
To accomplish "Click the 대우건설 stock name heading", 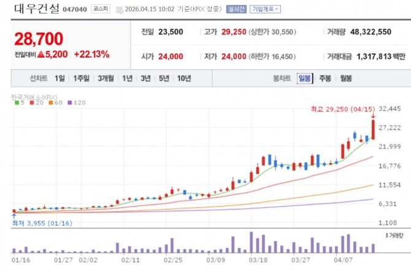I will click(37, 9).
